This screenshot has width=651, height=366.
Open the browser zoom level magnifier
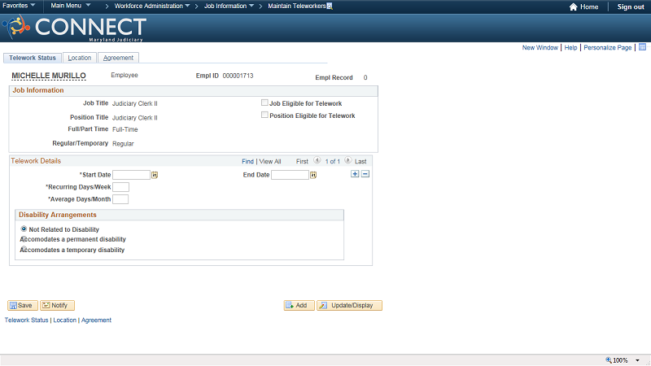point(609,360)
